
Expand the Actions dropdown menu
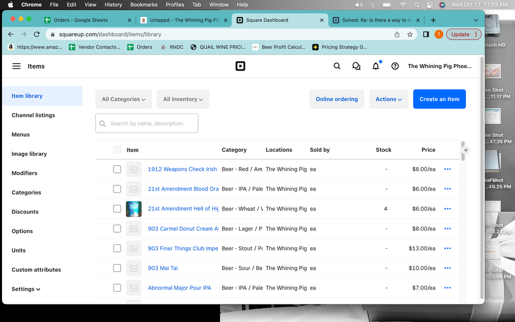point(389,99)
